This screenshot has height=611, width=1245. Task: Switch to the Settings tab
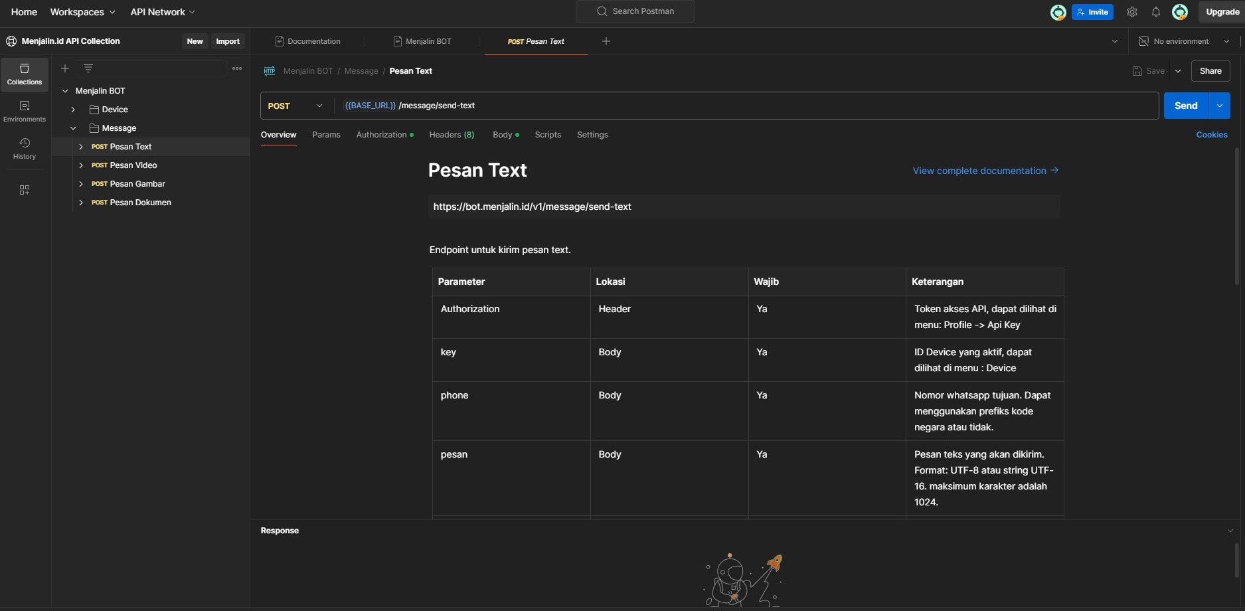coord(592,135)
